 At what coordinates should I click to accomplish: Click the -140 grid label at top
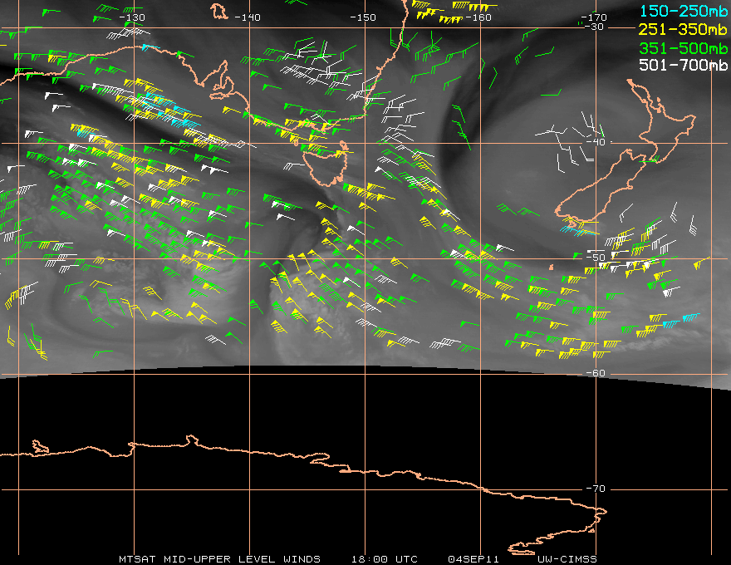248,17
